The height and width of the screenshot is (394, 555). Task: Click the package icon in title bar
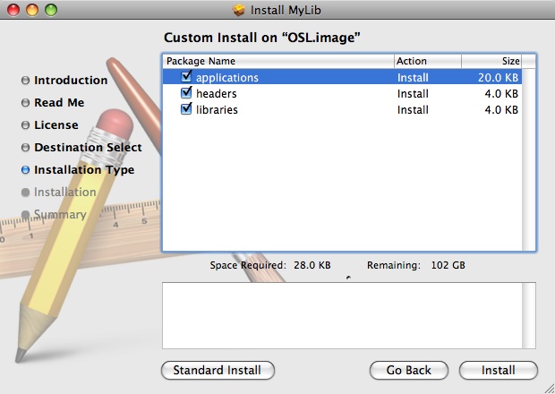pyautogui.click(x=238, y=11)
